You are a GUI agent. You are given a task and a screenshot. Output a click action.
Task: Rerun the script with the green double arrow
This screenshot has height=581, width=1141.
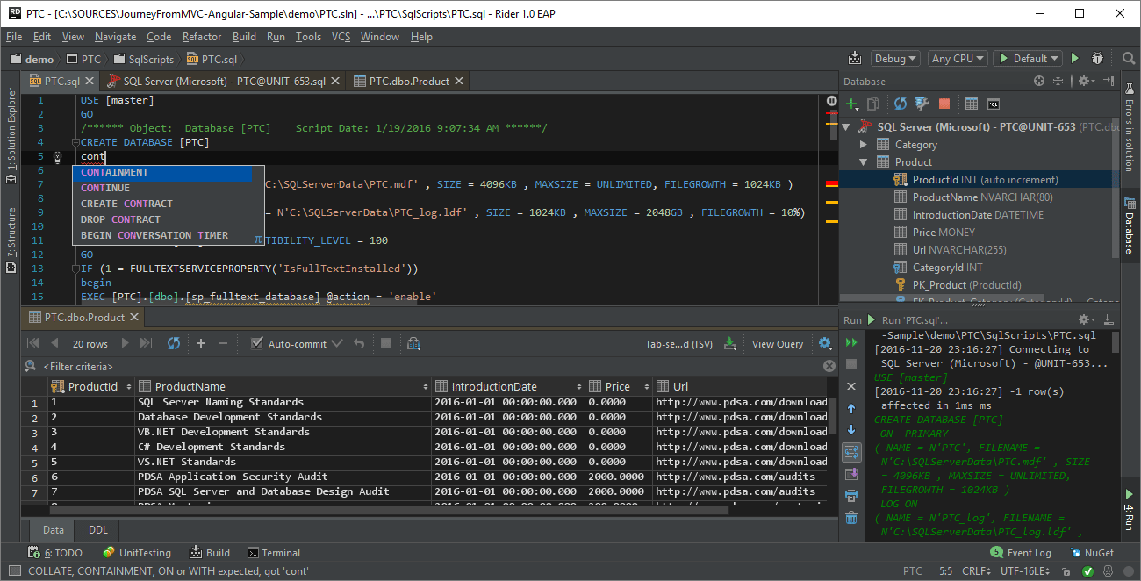coord(851,342)
